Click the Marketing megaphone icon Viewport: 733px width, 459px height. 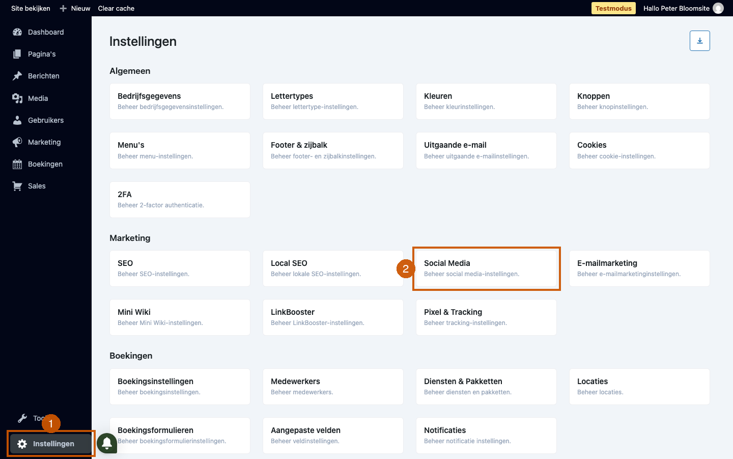(17, 142)
